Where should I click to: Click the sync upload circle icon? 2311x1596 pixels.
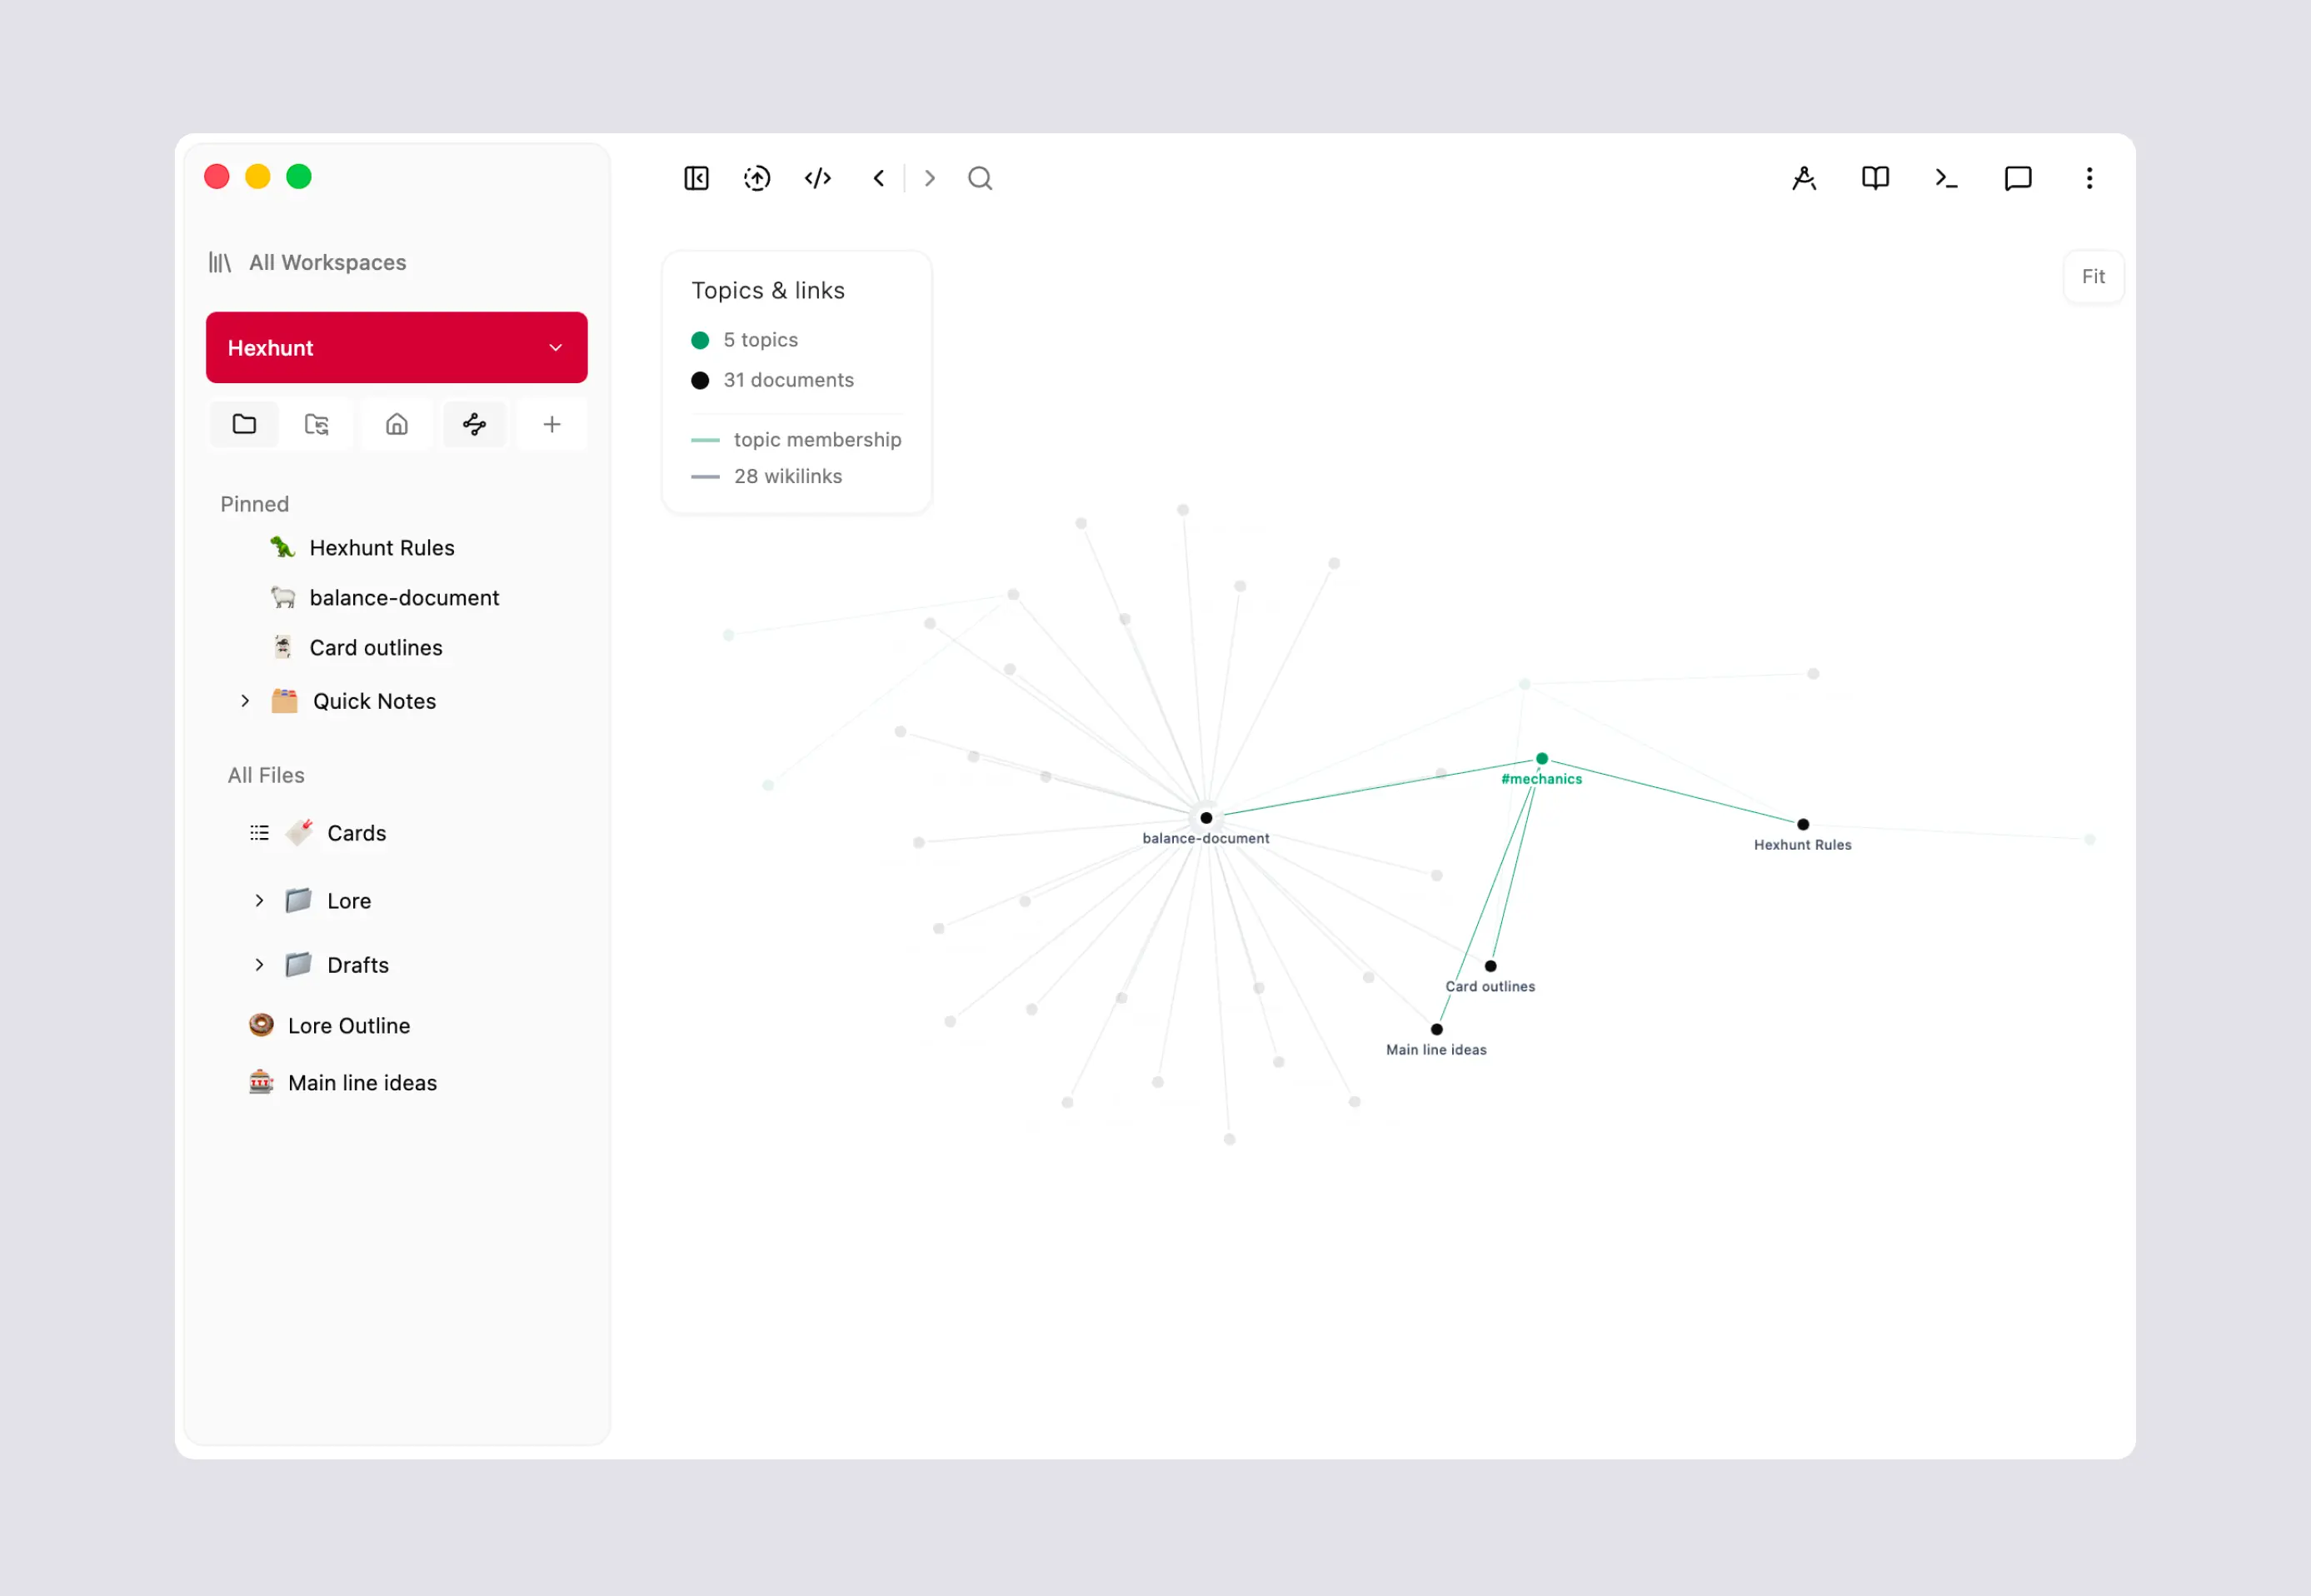[757, 178]
